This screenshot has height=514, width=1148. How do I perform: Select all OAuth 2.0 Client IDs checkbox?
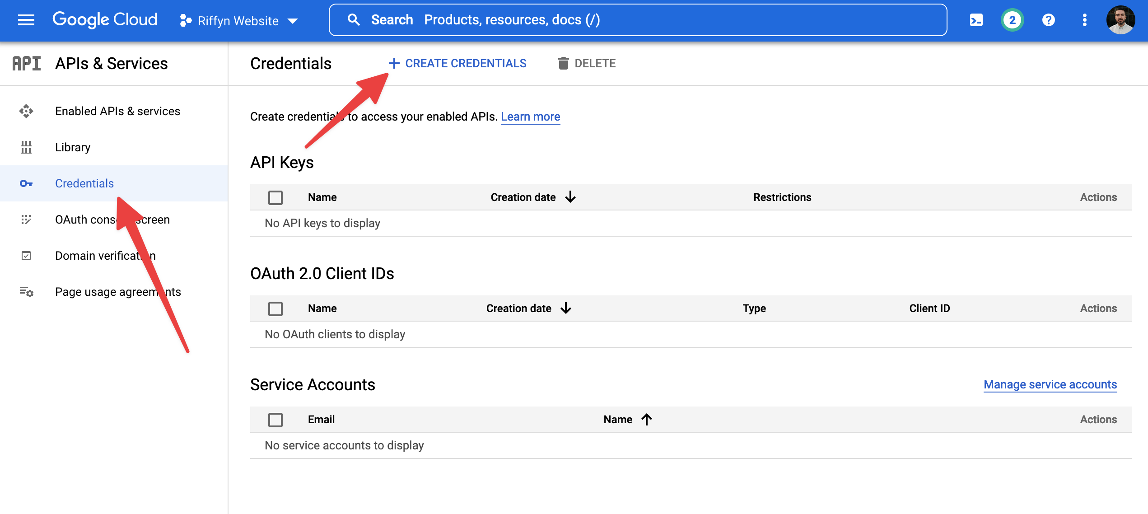pos(275,308)
